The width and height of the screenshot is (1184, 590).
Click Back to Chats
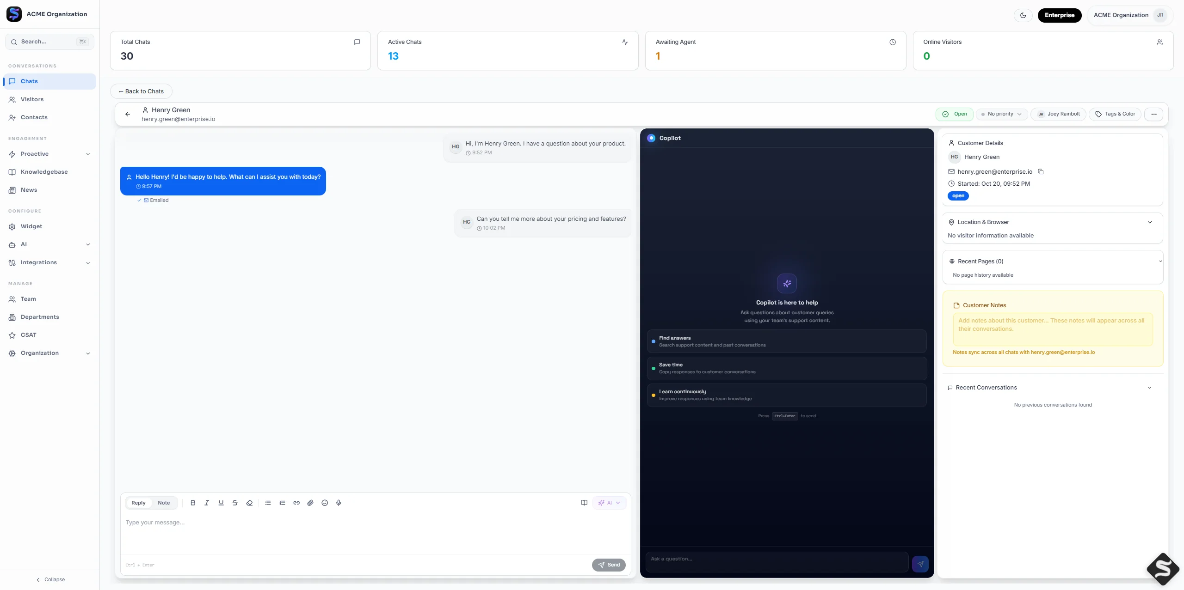[x=141, y=91]
